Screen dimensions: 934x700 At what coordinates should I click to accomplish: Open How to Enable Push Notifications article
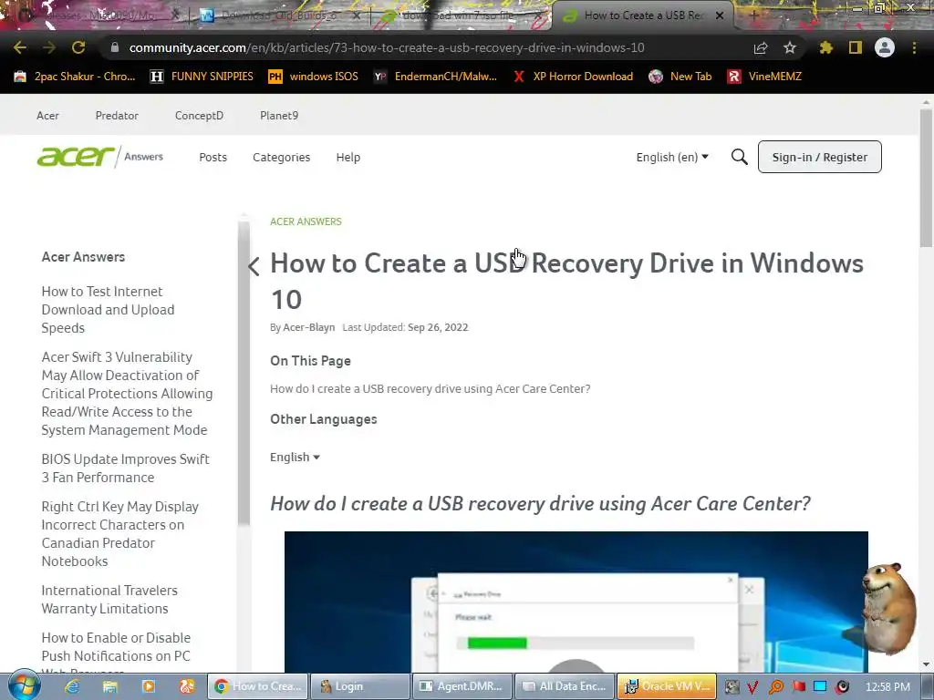pyautogui.click(x=116, y=651)
